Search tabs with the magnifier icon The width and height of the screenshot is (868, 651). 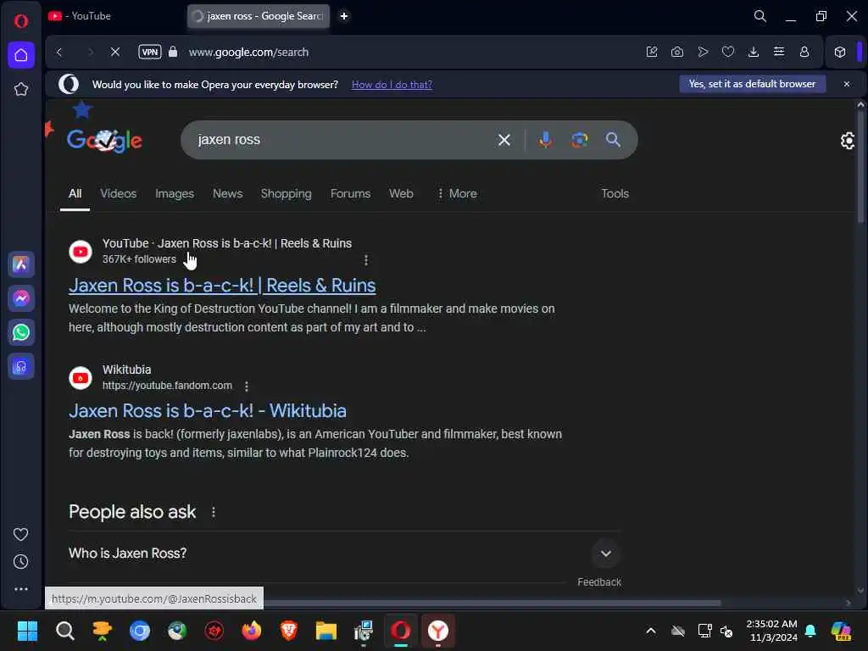click(x=760, y=16)
